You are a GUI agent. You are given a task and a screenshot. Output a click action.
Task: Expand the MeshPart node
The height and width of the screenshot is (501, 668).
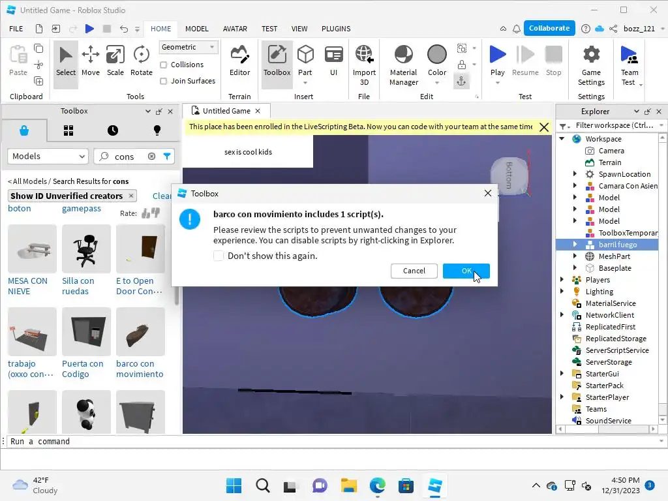click(575, 256)
